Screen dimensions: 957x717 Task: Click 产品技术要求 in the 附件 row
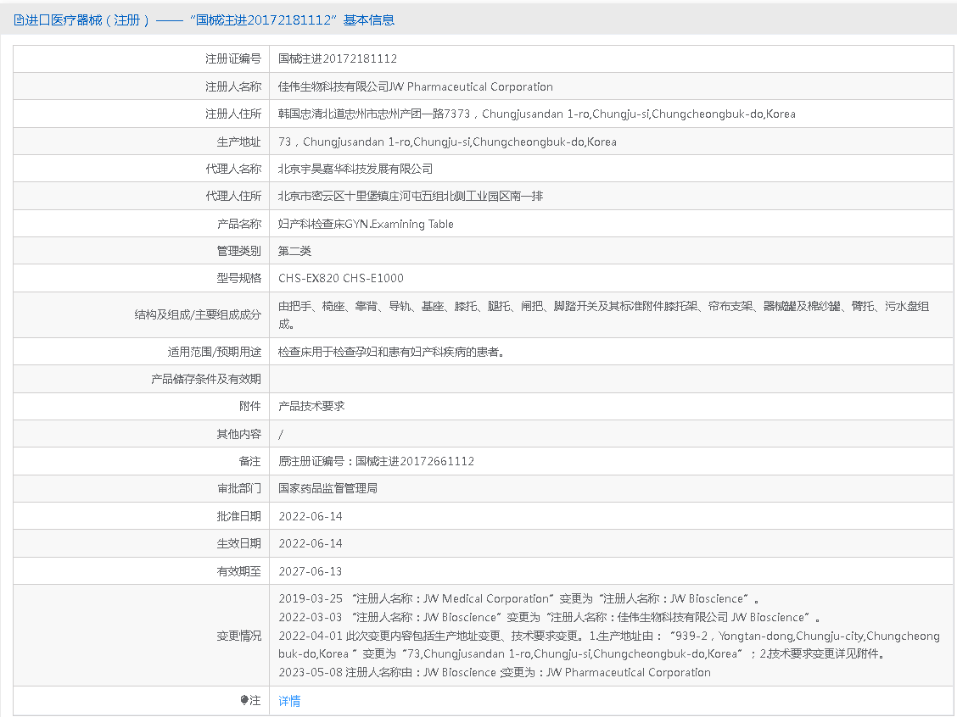[x=311, y=407]
